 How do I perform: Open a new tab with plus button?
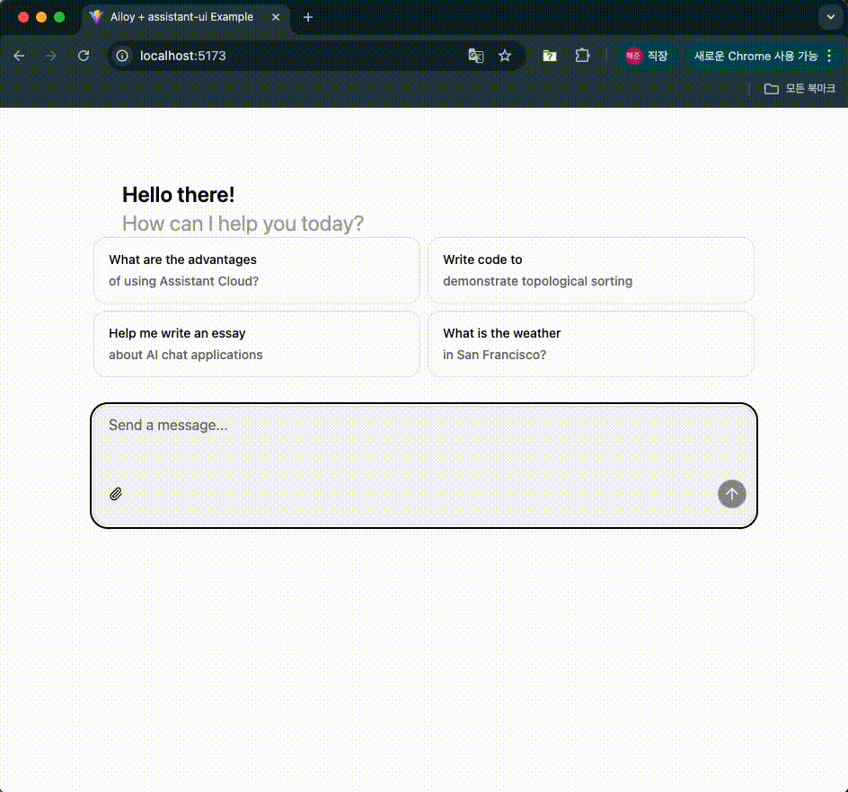tap(308, 17)
